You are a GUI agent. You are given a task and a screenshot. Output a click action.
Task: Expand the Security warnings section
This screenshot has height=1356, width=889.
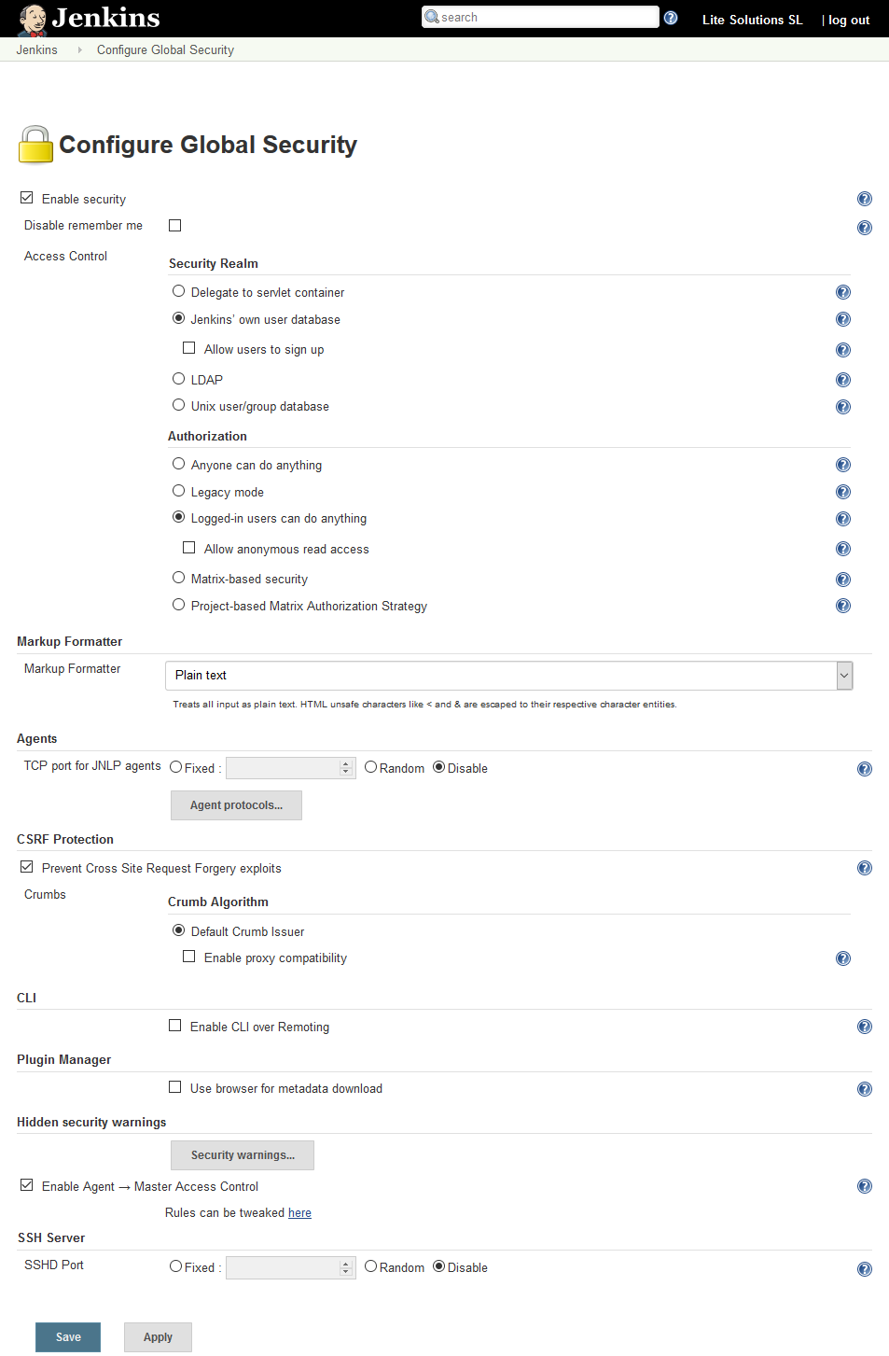click(x=243, y=1155)
